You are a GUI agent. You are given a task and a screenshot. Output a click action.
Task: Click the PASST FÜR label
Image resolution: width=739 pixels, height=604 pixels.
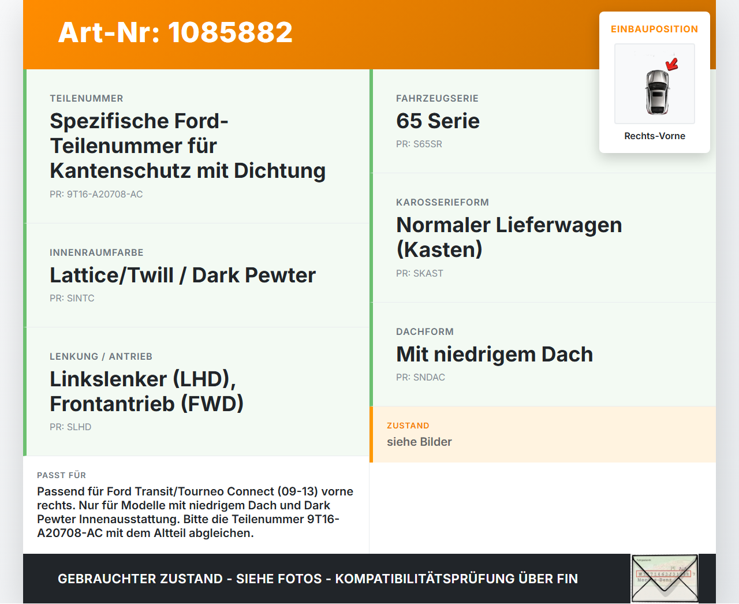point(61,476)
